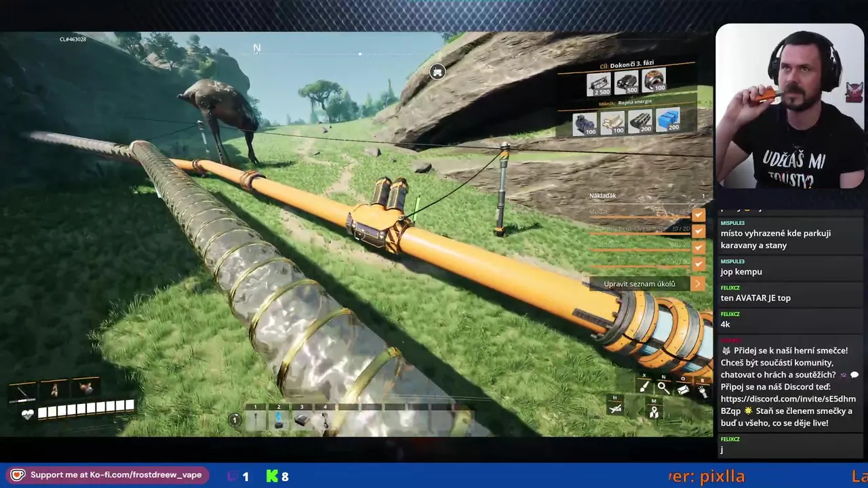Click the turbo motor item in top cost row
Viewport: 868px width, 488px height.
click(654, 81)
